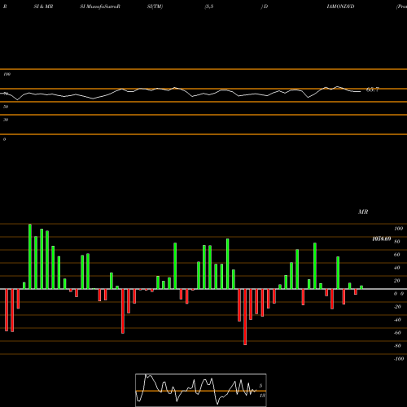Viewport: 407px width, 407px height.
Task: Click the "SI(TM)" header text
Action: point(155,7)
